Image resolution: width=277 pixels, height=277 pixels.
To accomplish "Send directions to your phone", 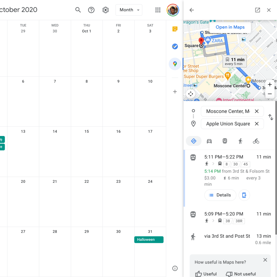I will [x=244, y=195].
